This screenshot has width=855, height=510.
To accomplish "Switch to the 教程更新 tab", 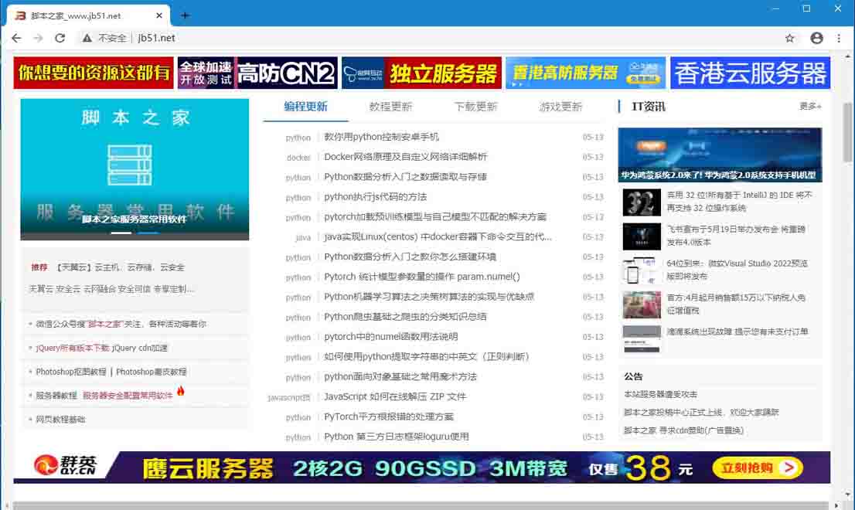I will coord(390,107).
